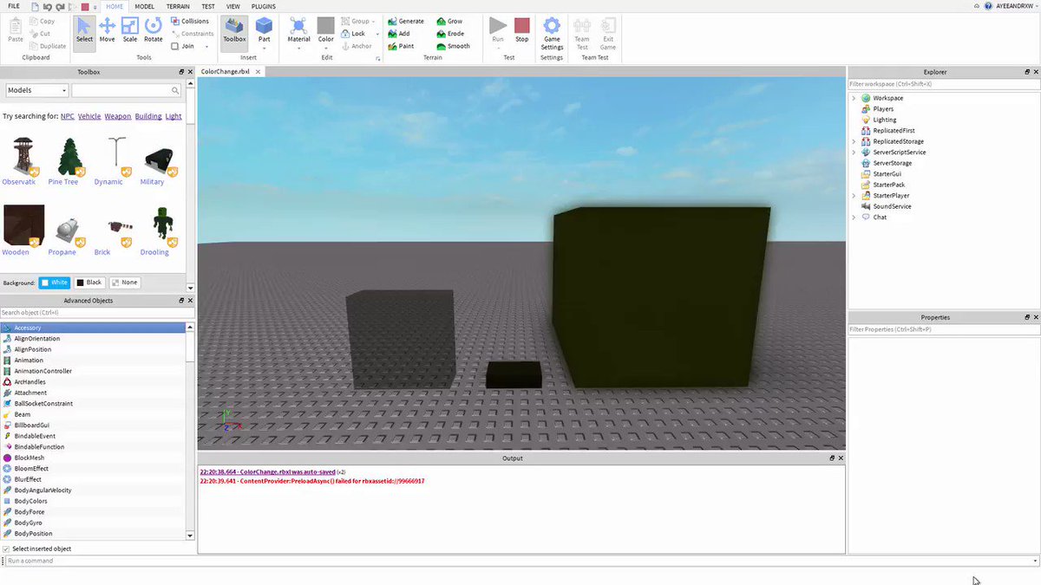Choose the Paint terrain tool
1041x585 pixels.
[x=400, y=46]
